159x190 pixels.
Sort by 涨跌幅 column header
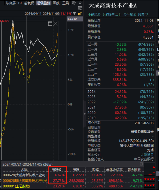click(x=57, y=170)
